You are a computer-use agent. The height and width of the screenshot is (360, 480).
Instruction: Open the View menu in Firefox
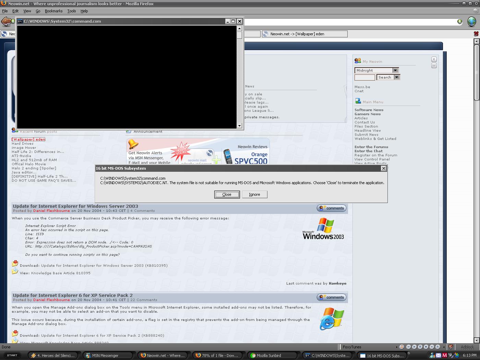27,11
